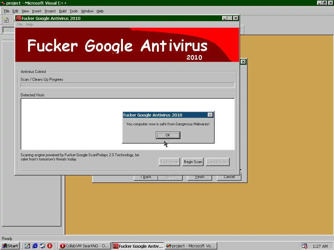334x250 pixels.
Task: Click the FG icon in antivirus title bar
Action: 19,18
